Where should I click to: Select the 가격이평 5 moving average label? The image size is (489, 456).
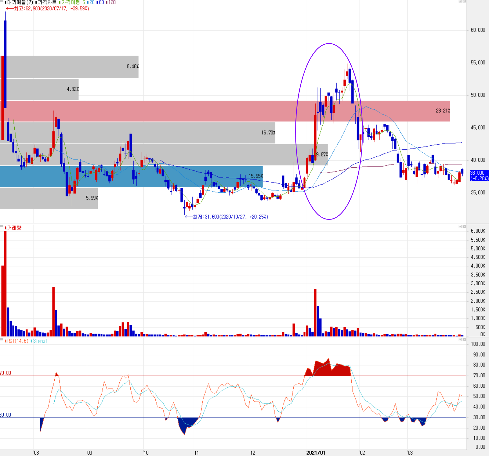point(72,2)
